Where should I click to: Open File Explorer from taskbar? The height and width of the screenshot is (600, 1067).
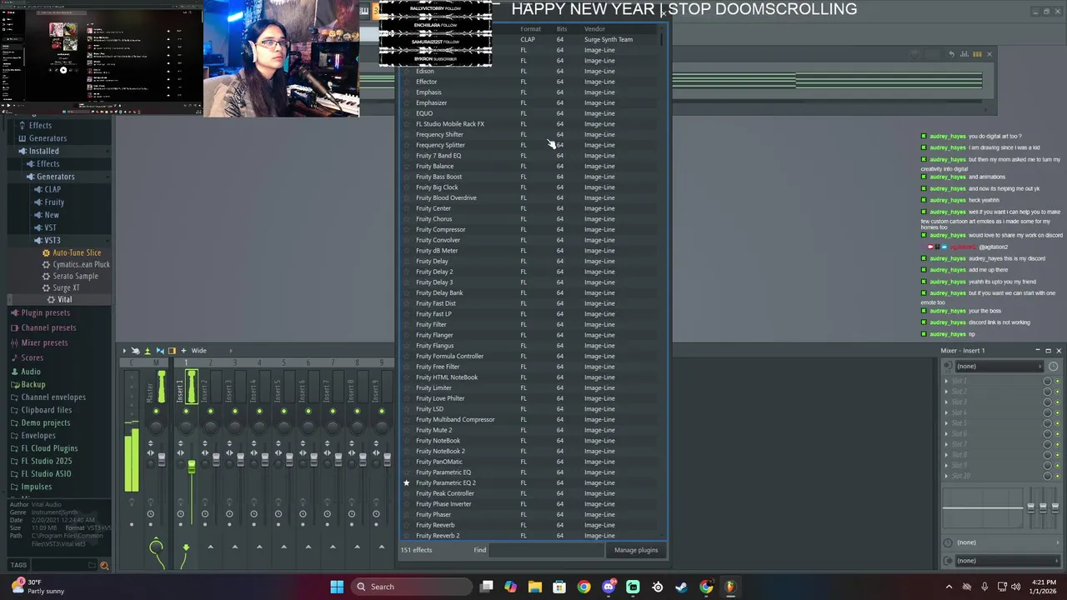(x=535, y=587)
